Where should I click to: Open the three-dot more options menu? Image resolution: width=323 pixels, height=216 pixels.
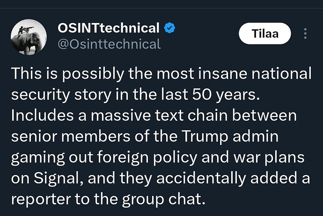305,34
